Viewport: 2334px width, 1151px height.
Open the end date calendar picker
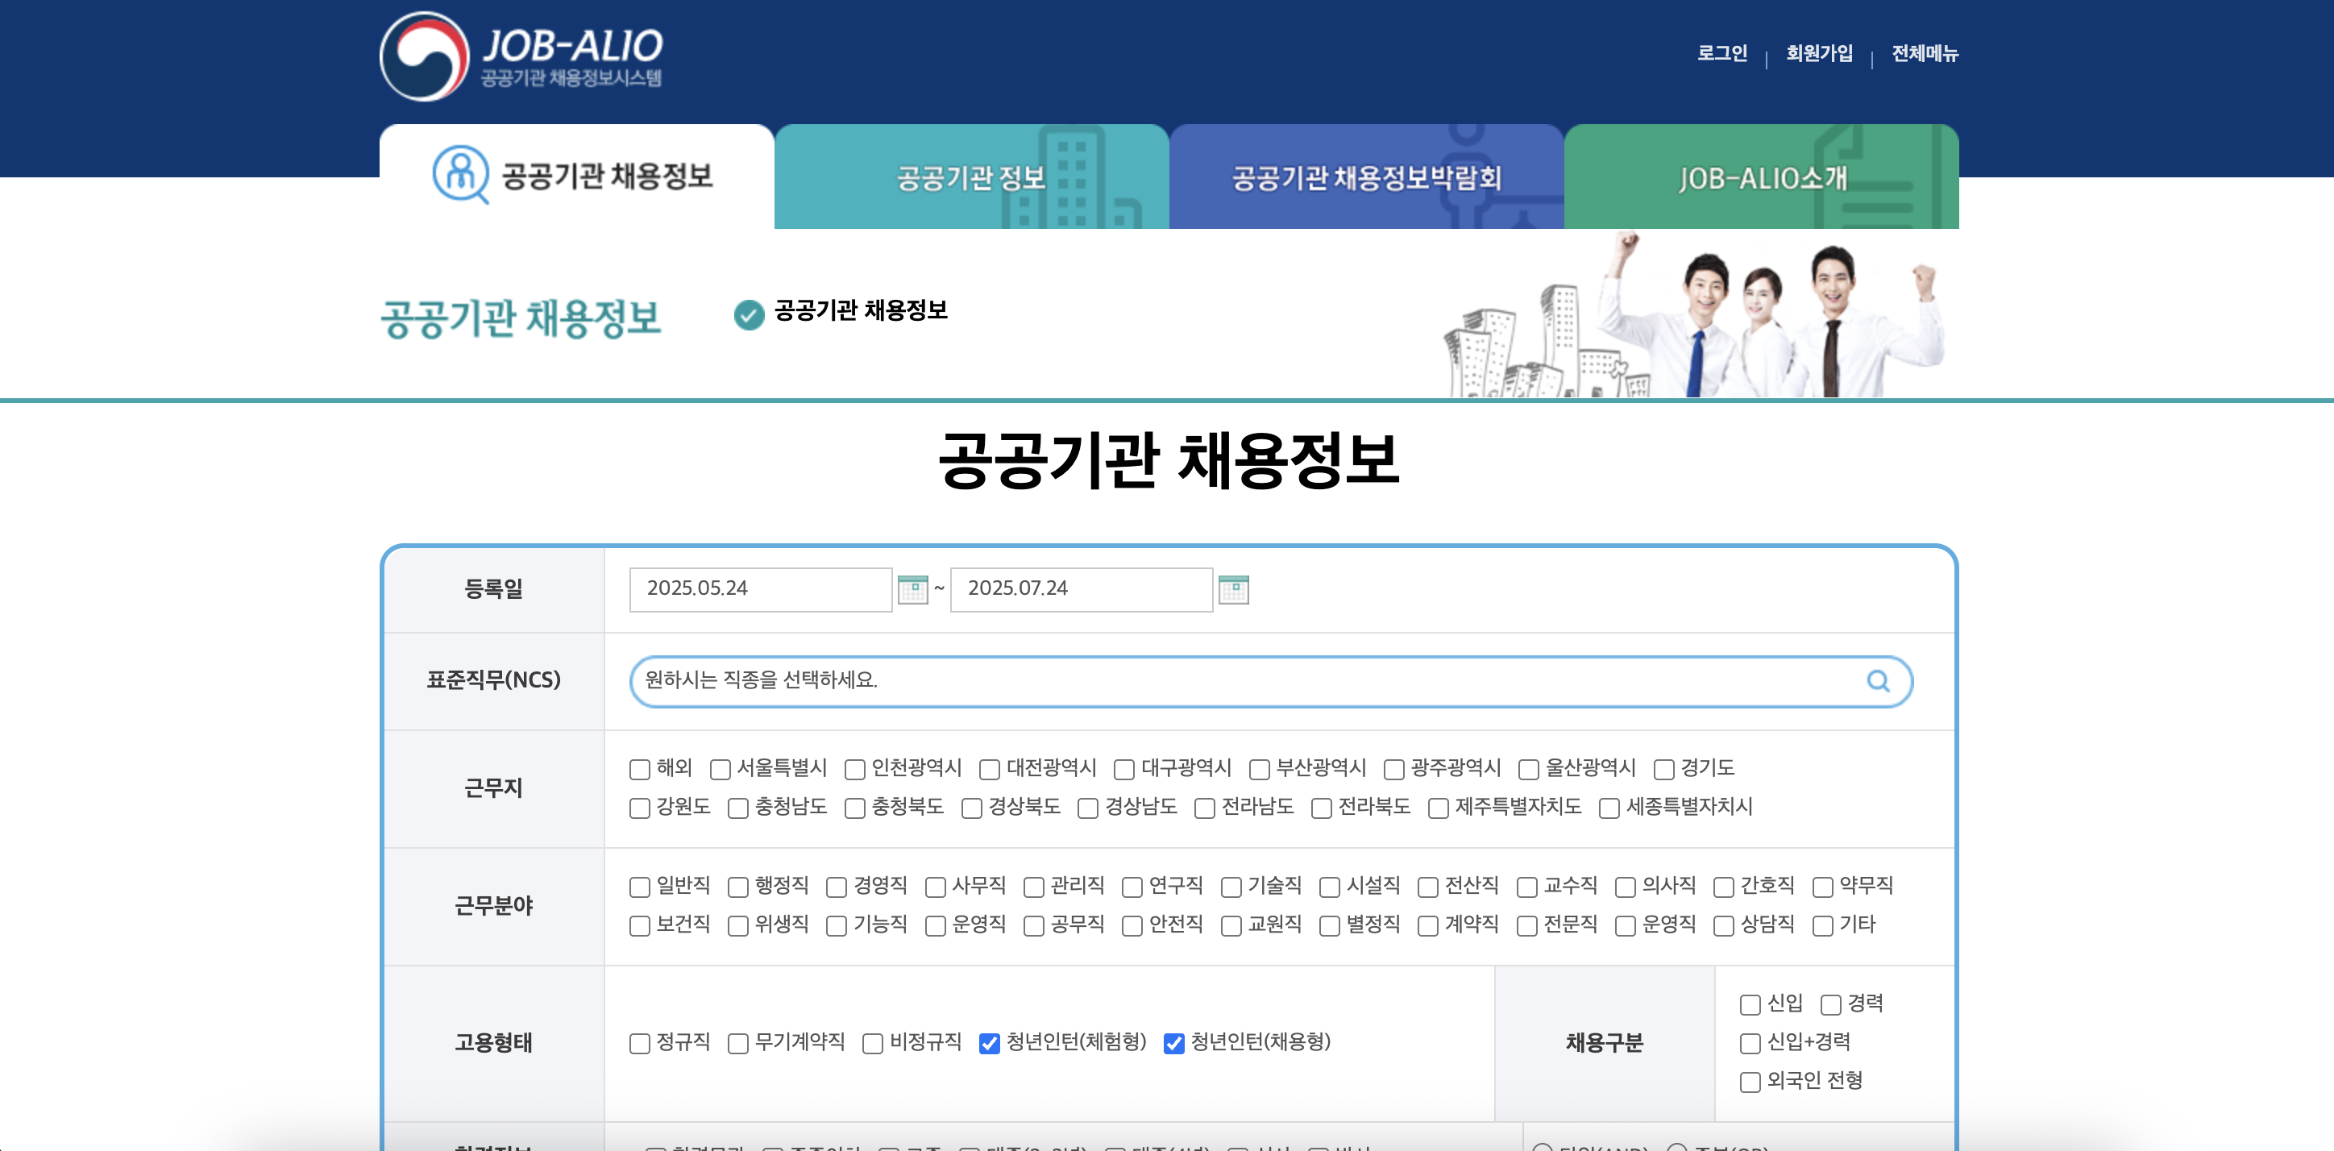pos(1233,589)
